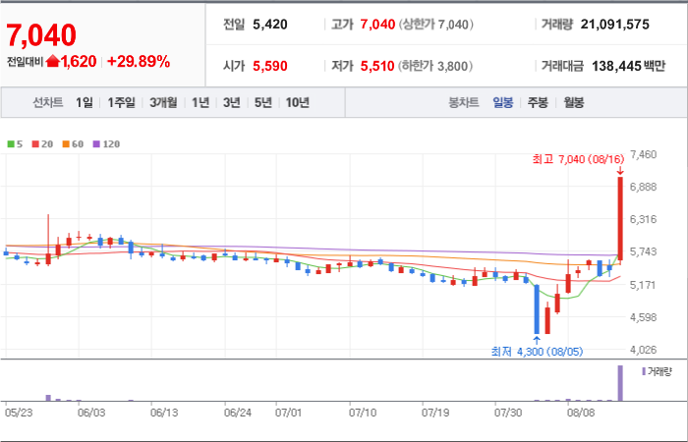688x442 pixels.
Task: Click the 06/03 date axis label
Action: 91,413
